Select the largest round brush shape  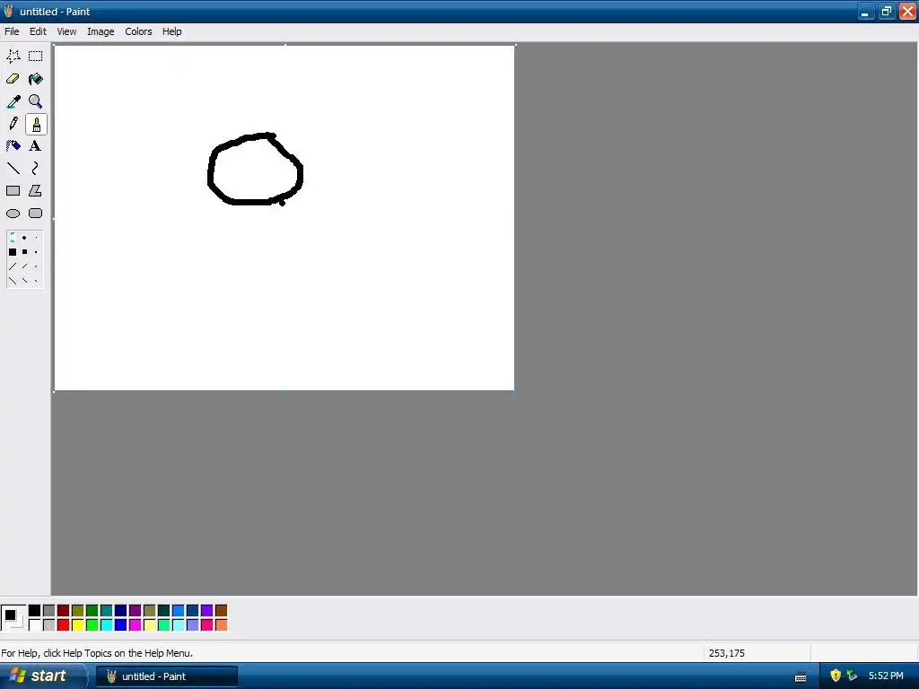[x=13, y=238]
